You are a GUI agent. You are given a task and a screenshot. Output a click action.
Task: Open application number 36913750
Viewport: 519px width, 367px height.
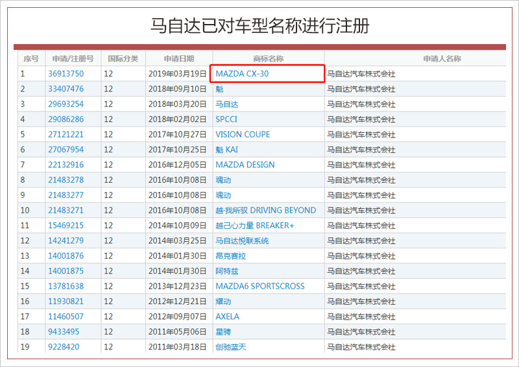click(66, 73)
